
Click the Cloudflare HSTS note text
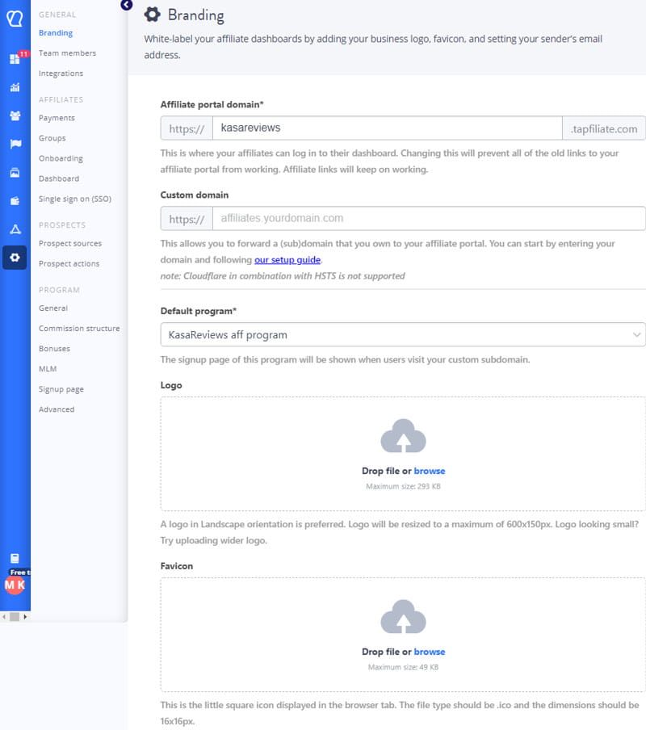pos(283,275)
